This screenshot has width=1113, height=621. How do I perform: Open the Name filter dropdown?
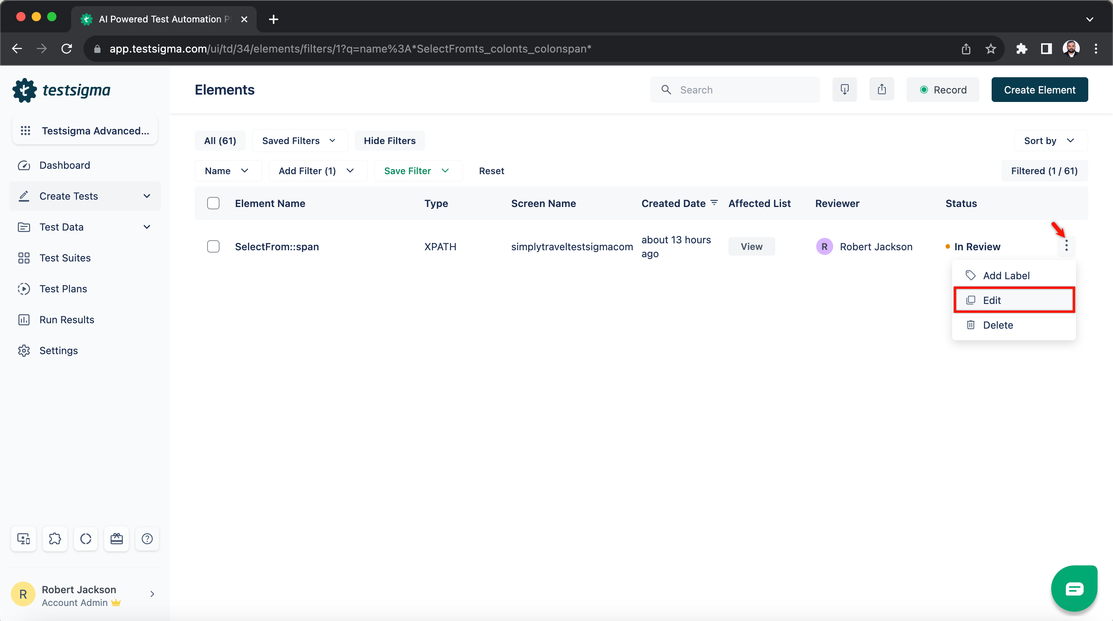coord(228,171)
